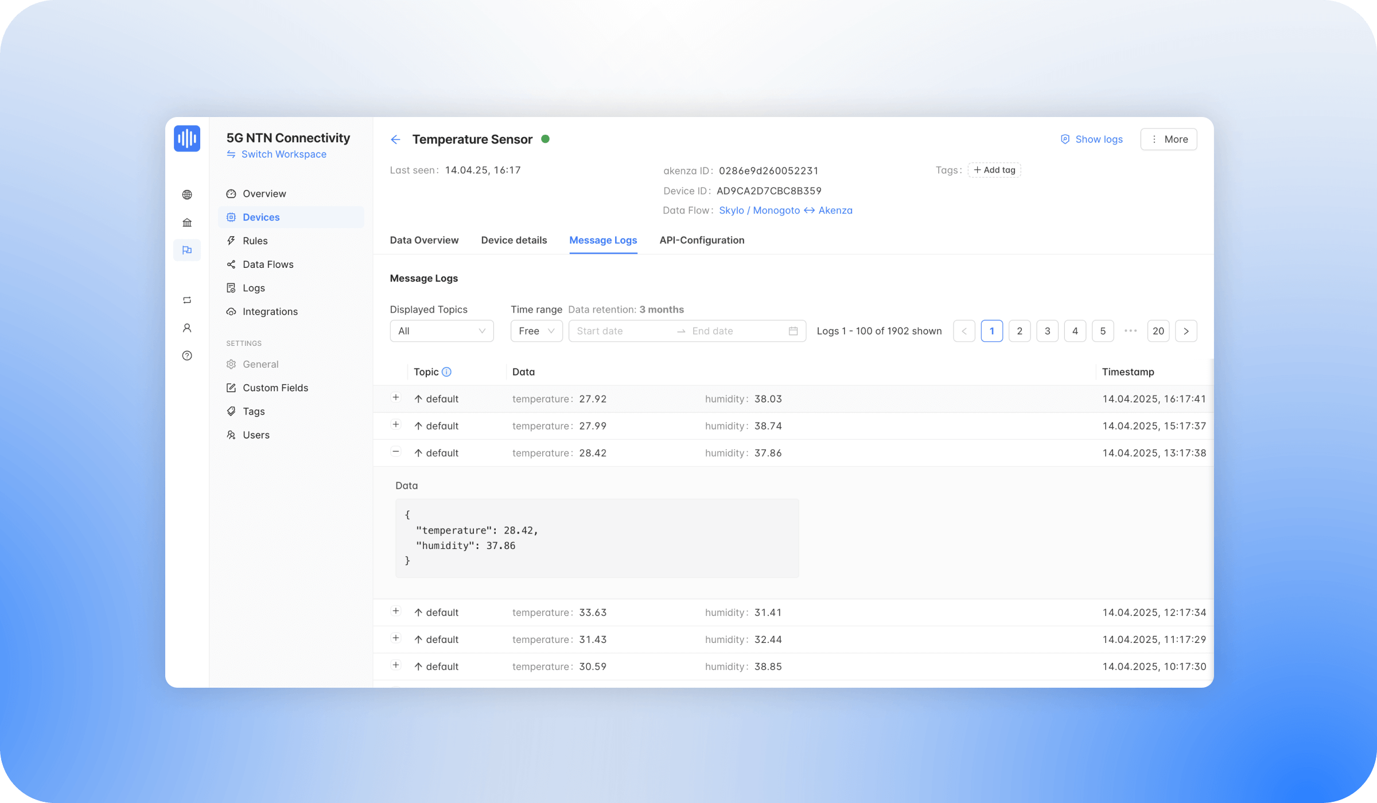This screenshot has width=1377, height=803.
Task: Click the Rules lightning icon
Action: [x=231, y=241]
